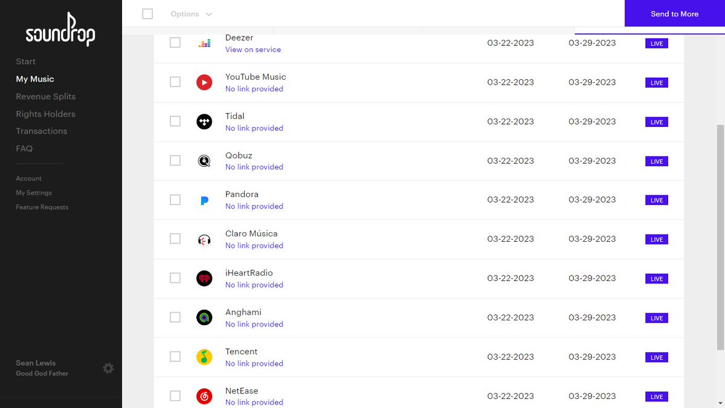Select the YouTube Music row checkbox

[x=175, y=82]
